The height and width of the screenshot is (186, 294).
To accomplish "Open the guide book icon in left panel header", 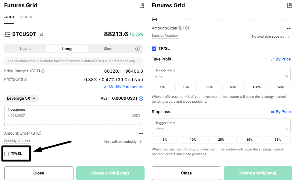I will pos(142,5).
